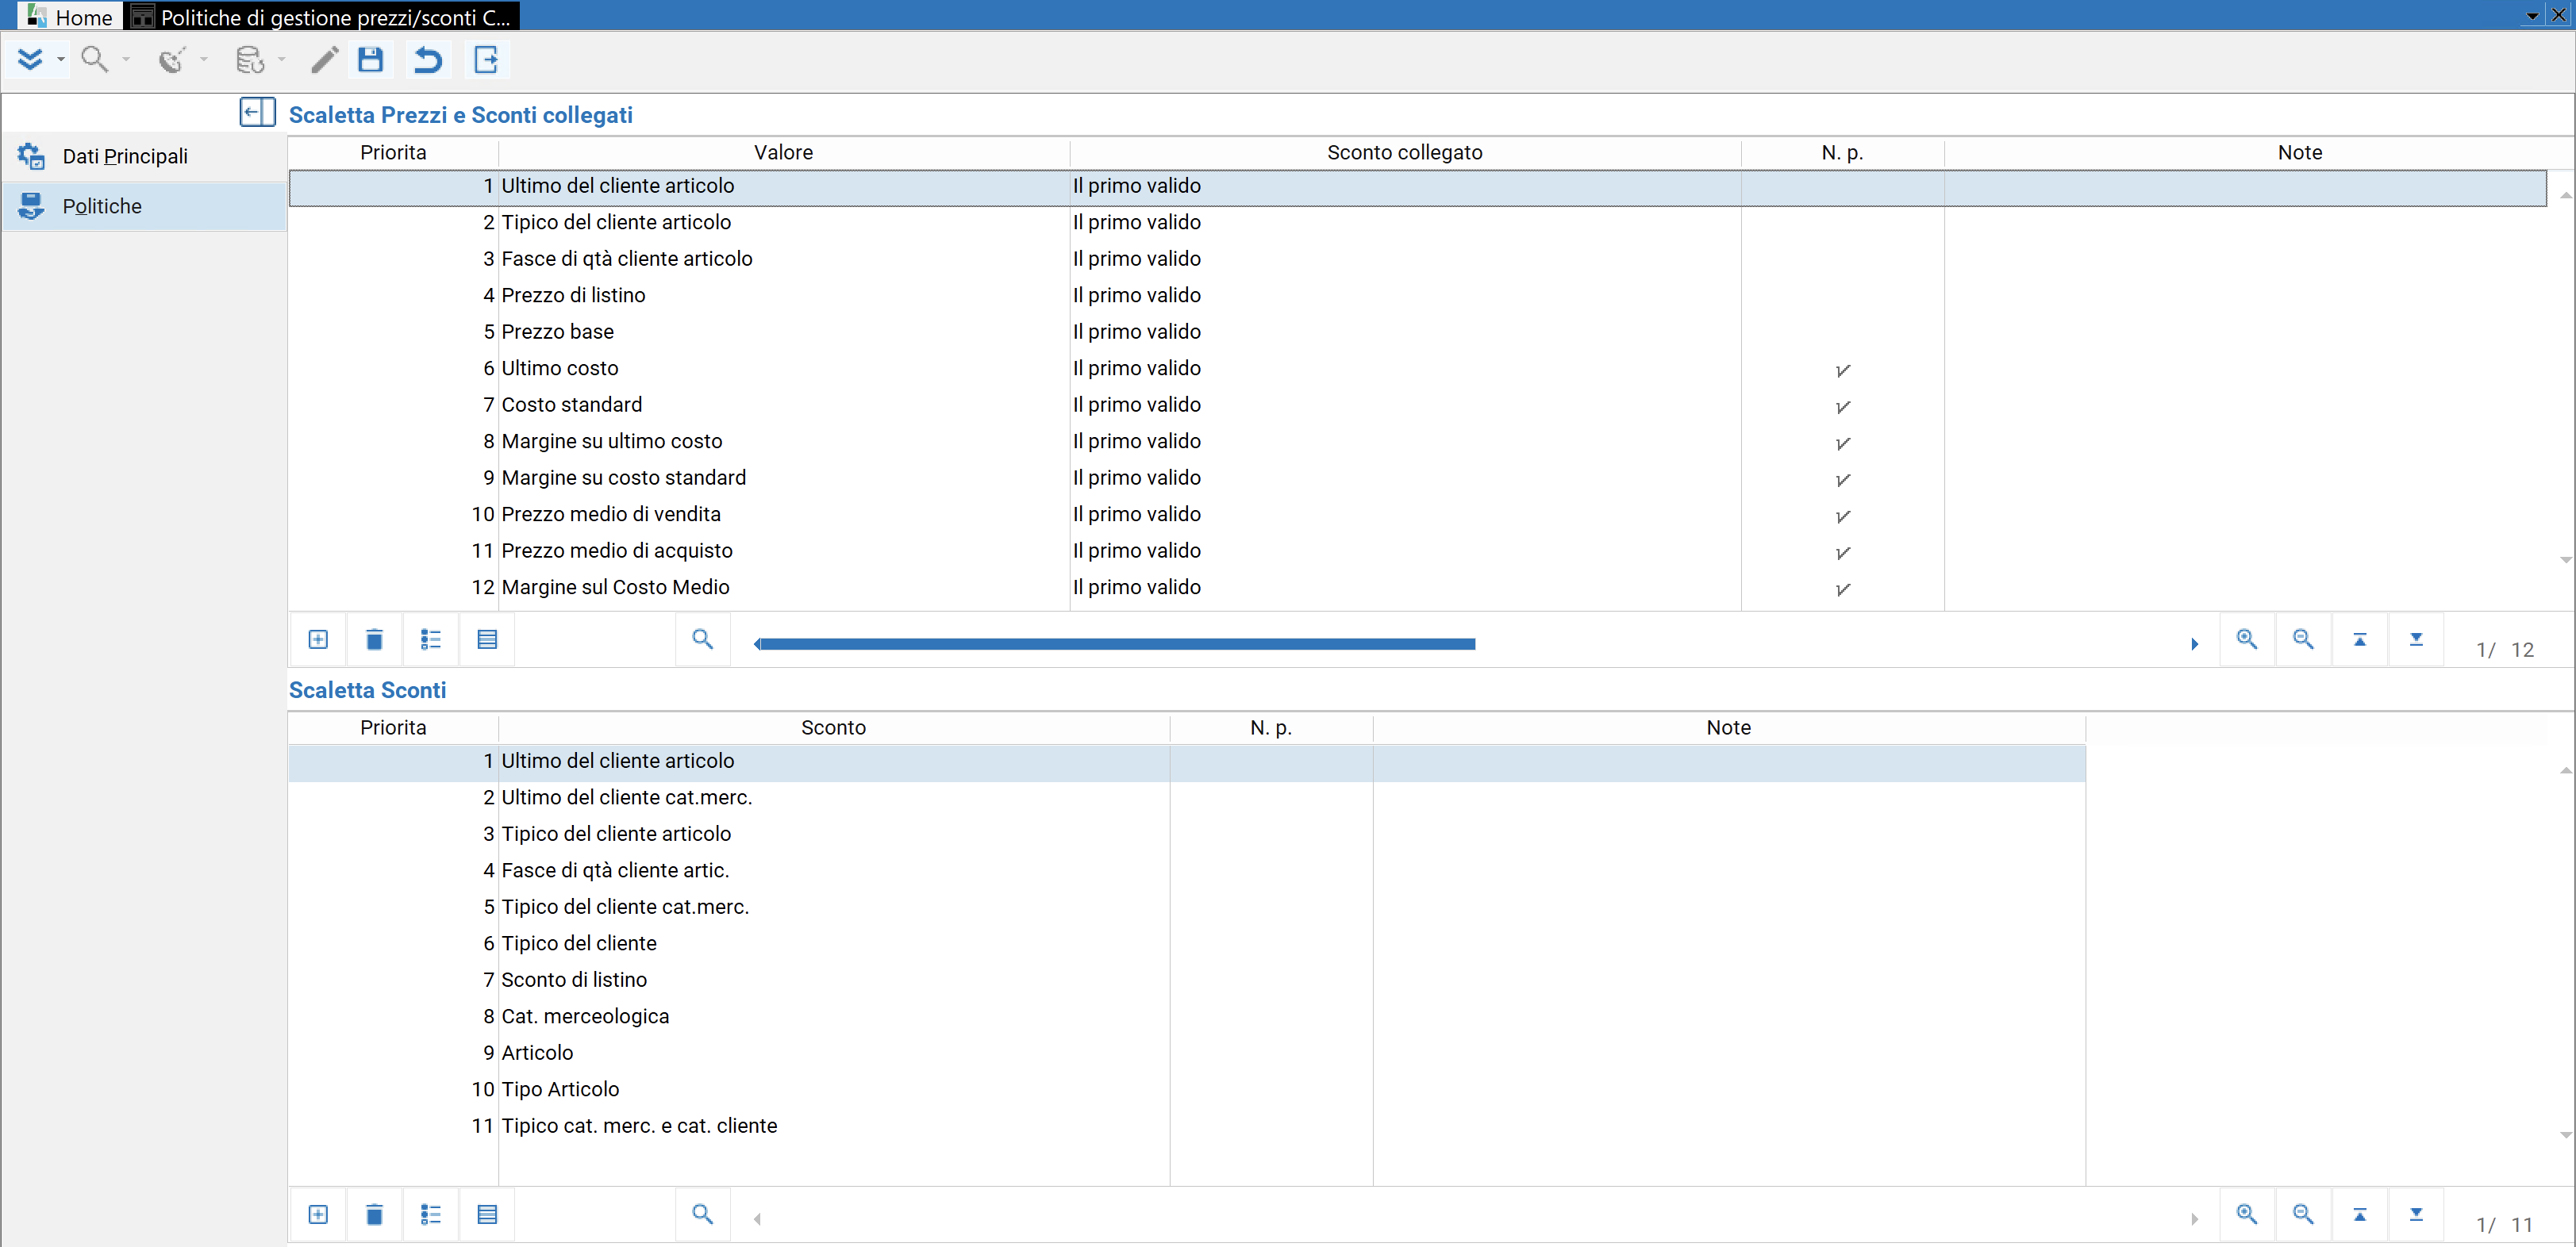This screenshot has height=1247, width=2576.
Task: Click the double-chevron expand toolbar icon
Action: click(x=30, y=60)
